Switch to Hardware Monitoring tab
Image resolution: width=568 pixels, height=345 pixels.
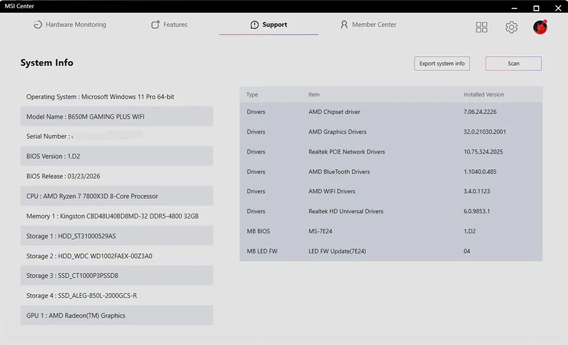(70, 25)
